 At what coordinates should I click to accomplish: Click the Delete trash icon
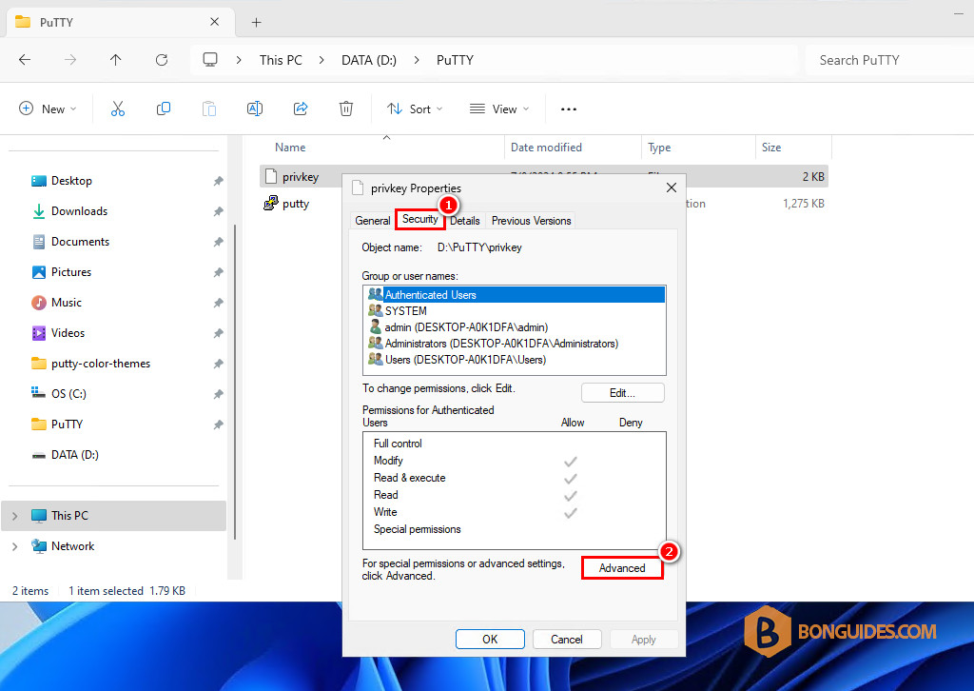pyautogui.click(x=346, y=109)
